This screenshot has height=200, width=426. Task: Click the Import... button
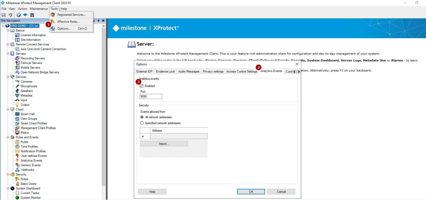164,144
